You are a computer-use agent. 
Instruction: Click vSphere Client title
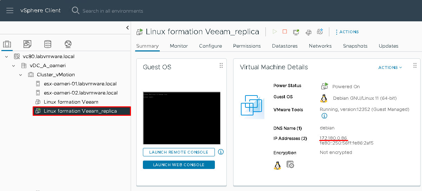[x=40, y=10]
